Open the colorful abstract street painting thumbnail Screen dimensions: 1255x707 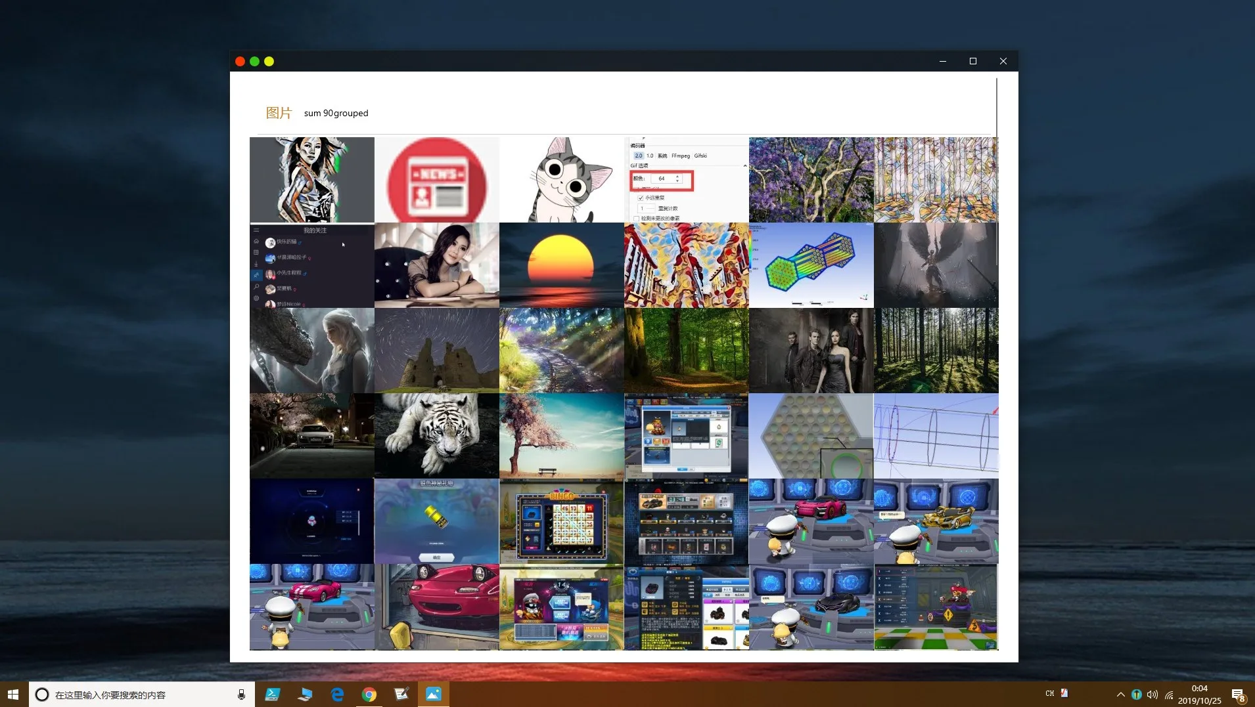[687, 265]
